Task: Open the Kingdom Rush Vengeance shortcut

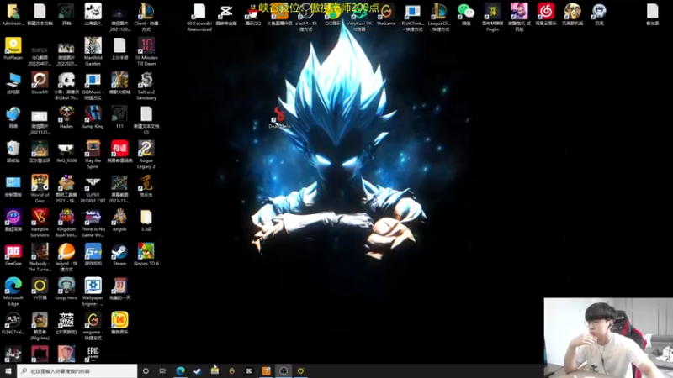Action: [x=66, y=223]
